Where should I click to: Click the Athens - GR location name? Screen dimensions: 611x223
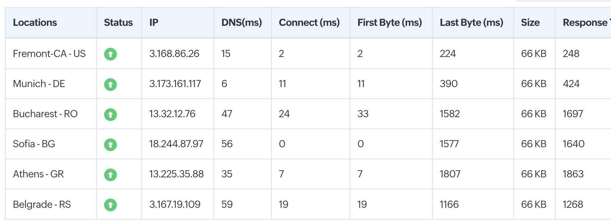(x=38, y=174)
